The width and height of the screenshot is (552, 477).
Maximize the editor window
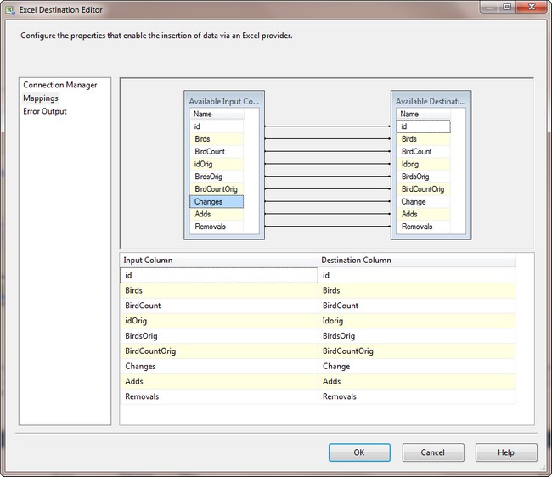click(507, 7)
